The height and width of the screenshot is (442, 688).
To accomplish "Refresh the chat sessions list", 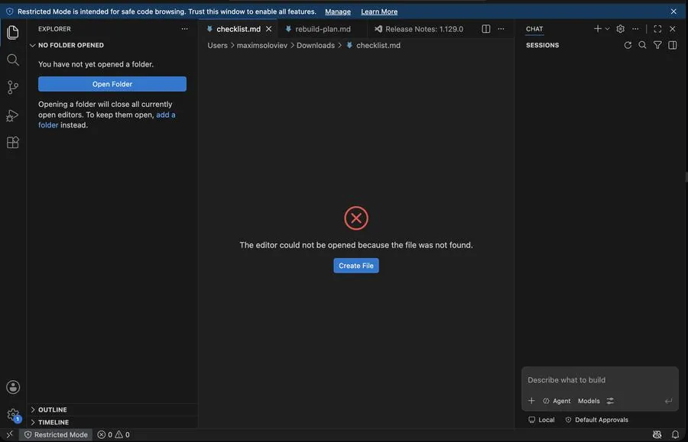I will tap(628, 45).
